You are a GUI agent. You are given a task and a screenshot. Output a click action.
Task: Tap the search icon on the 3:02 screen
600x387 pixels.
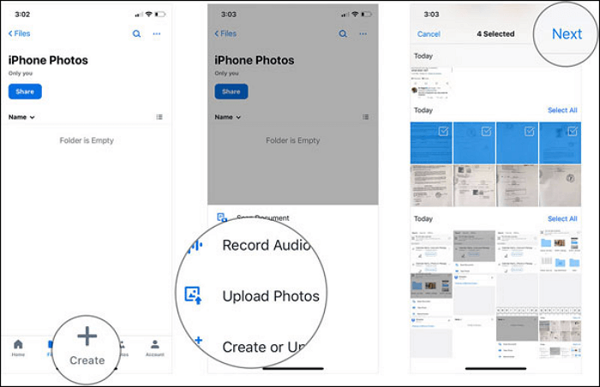tap(136, 33)
